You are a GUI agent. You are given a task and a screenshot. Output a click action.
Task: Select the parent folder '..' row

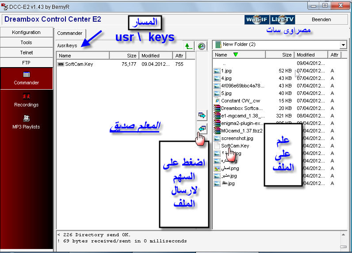click(279, 64)
